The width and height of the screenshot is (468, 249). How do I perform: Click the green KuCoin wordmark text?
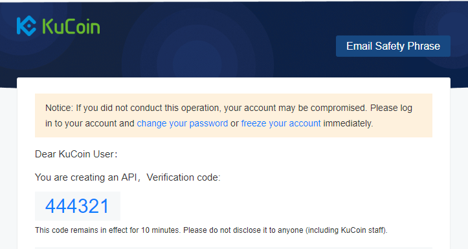[x=71, y=26]
